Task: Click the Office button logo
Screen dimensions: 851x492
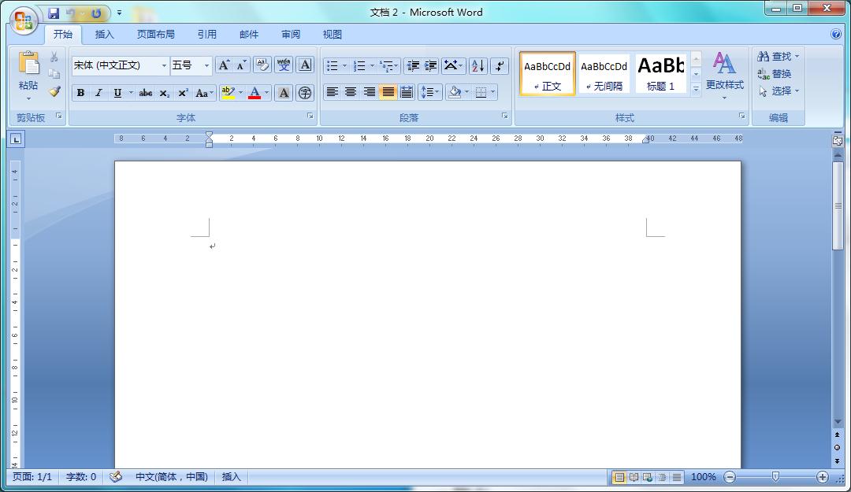Action: (24, 20)
